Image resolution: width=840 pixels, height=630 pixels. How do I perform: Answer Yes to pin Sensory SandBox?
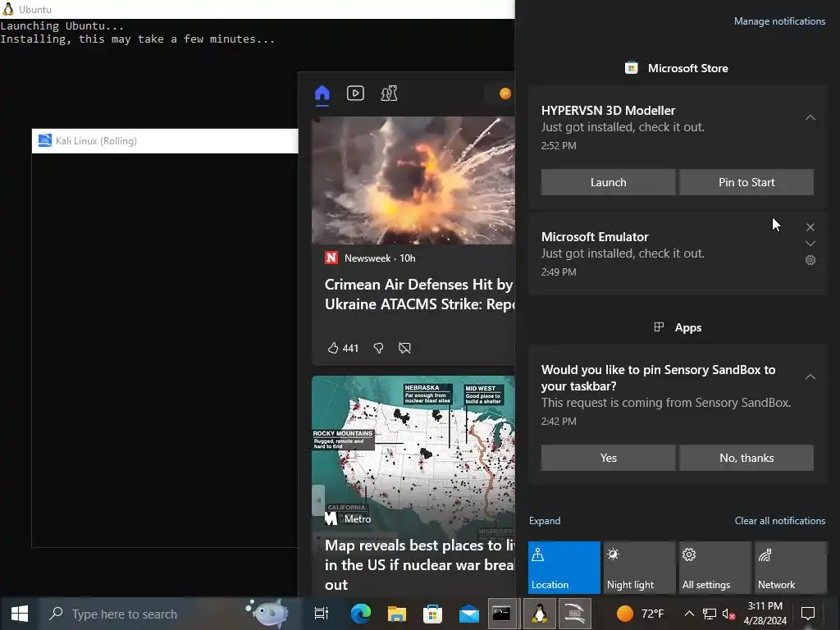608,458
